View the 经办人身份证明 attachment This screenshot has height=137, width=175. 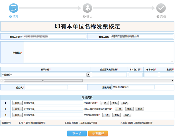click(x=129, y=109)
